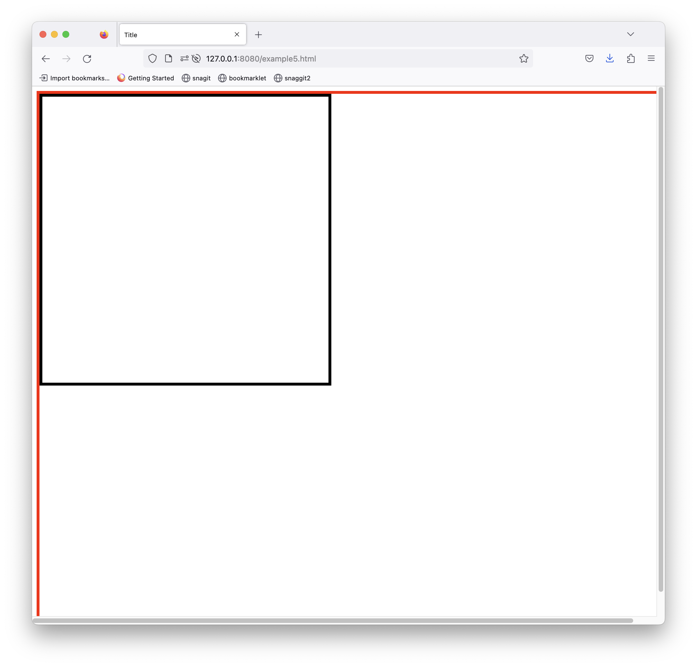Click the page reload button
The height and width of the screenshot is (667, 697).
click(87, 58)
